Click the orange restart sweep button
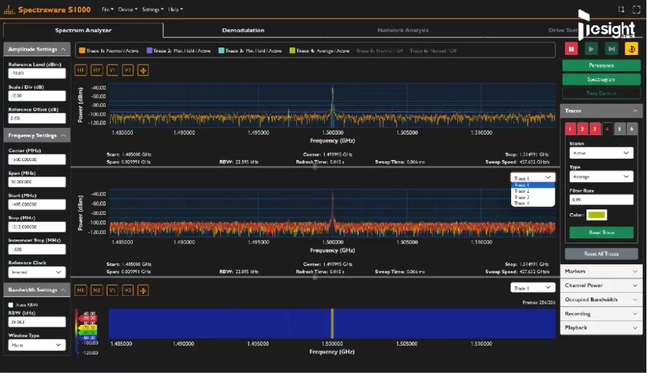Image resolution: width=647 pixels, height=373 pixels. (631, 49)
